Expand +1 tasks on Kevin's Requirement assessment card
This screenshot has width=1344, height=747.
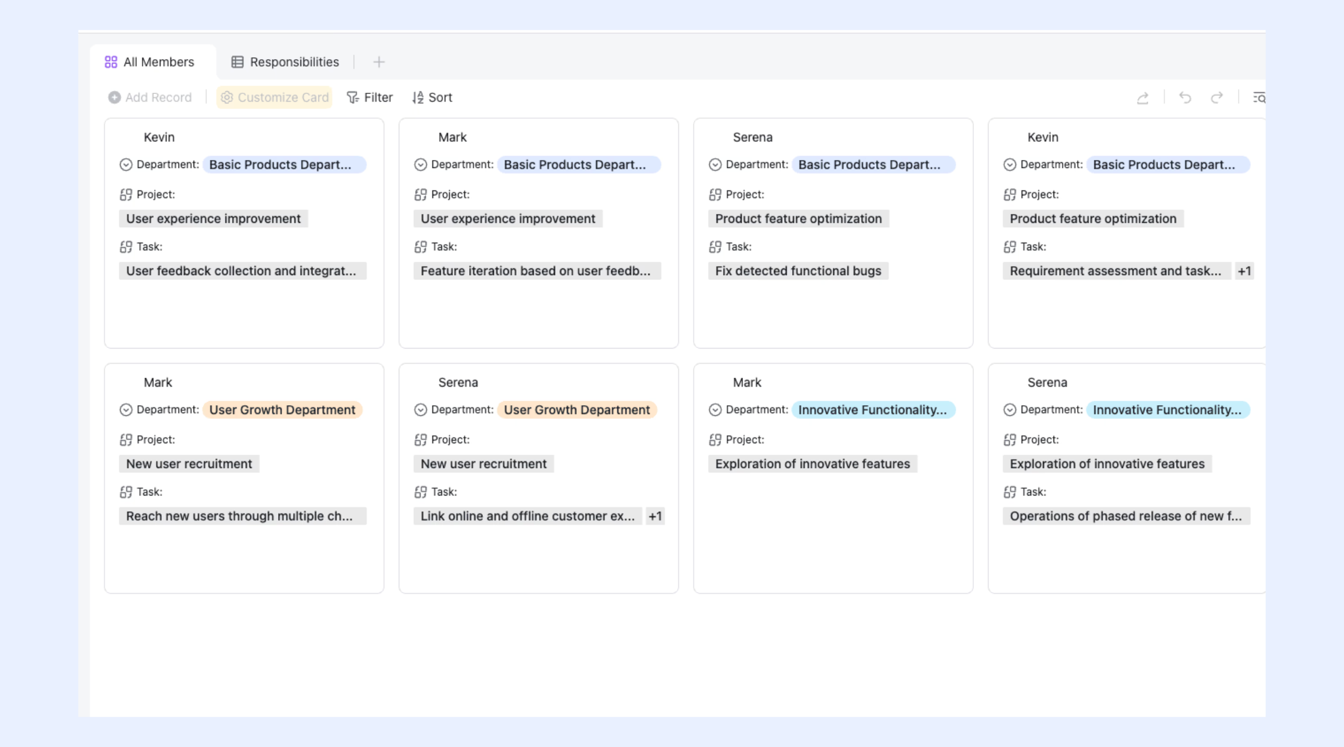(1244, 271)
